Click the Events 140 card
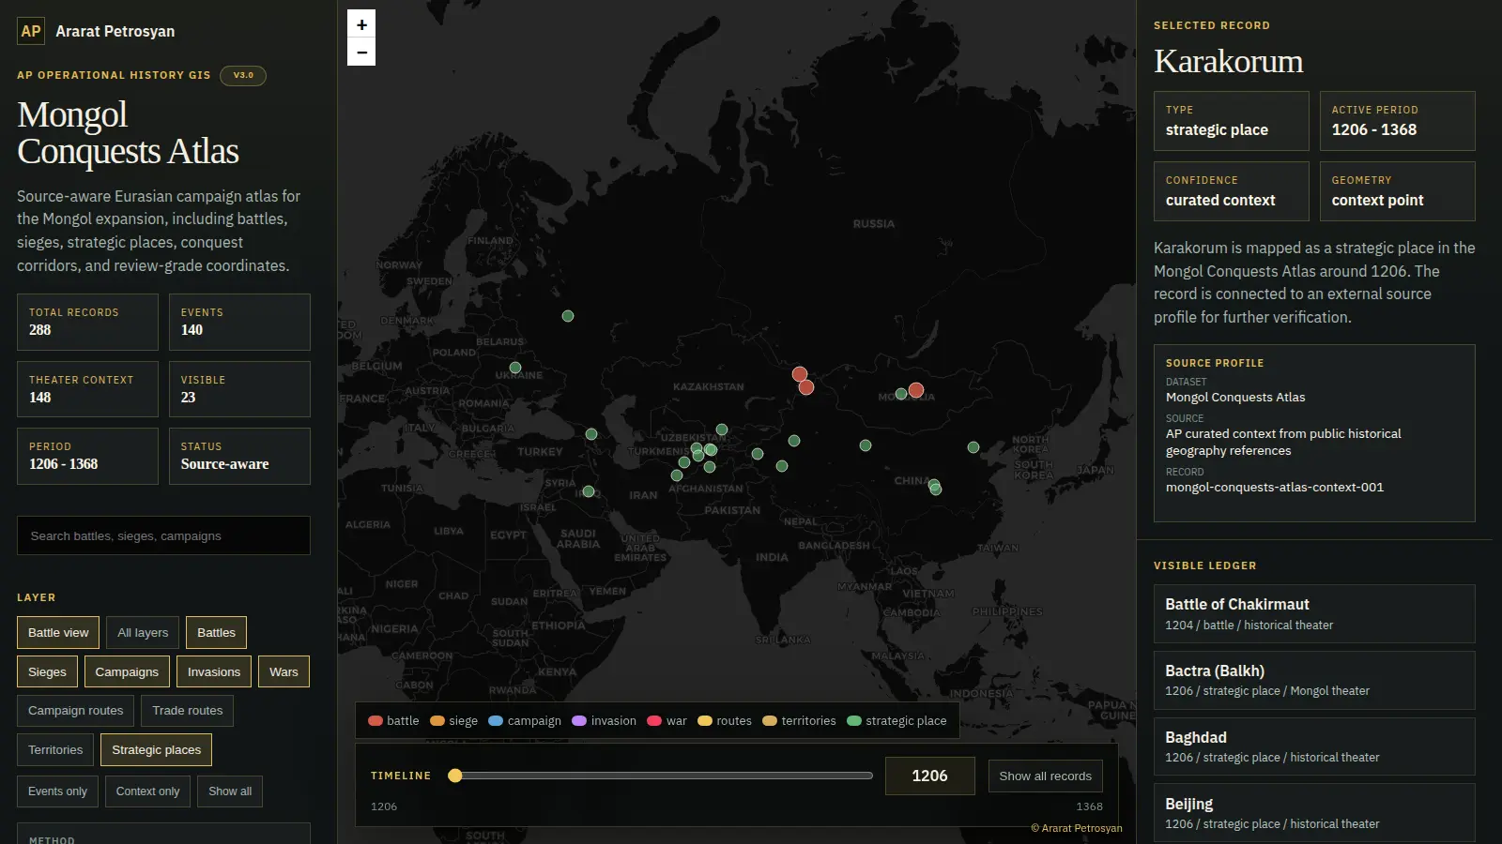 (x=239, y=322)
